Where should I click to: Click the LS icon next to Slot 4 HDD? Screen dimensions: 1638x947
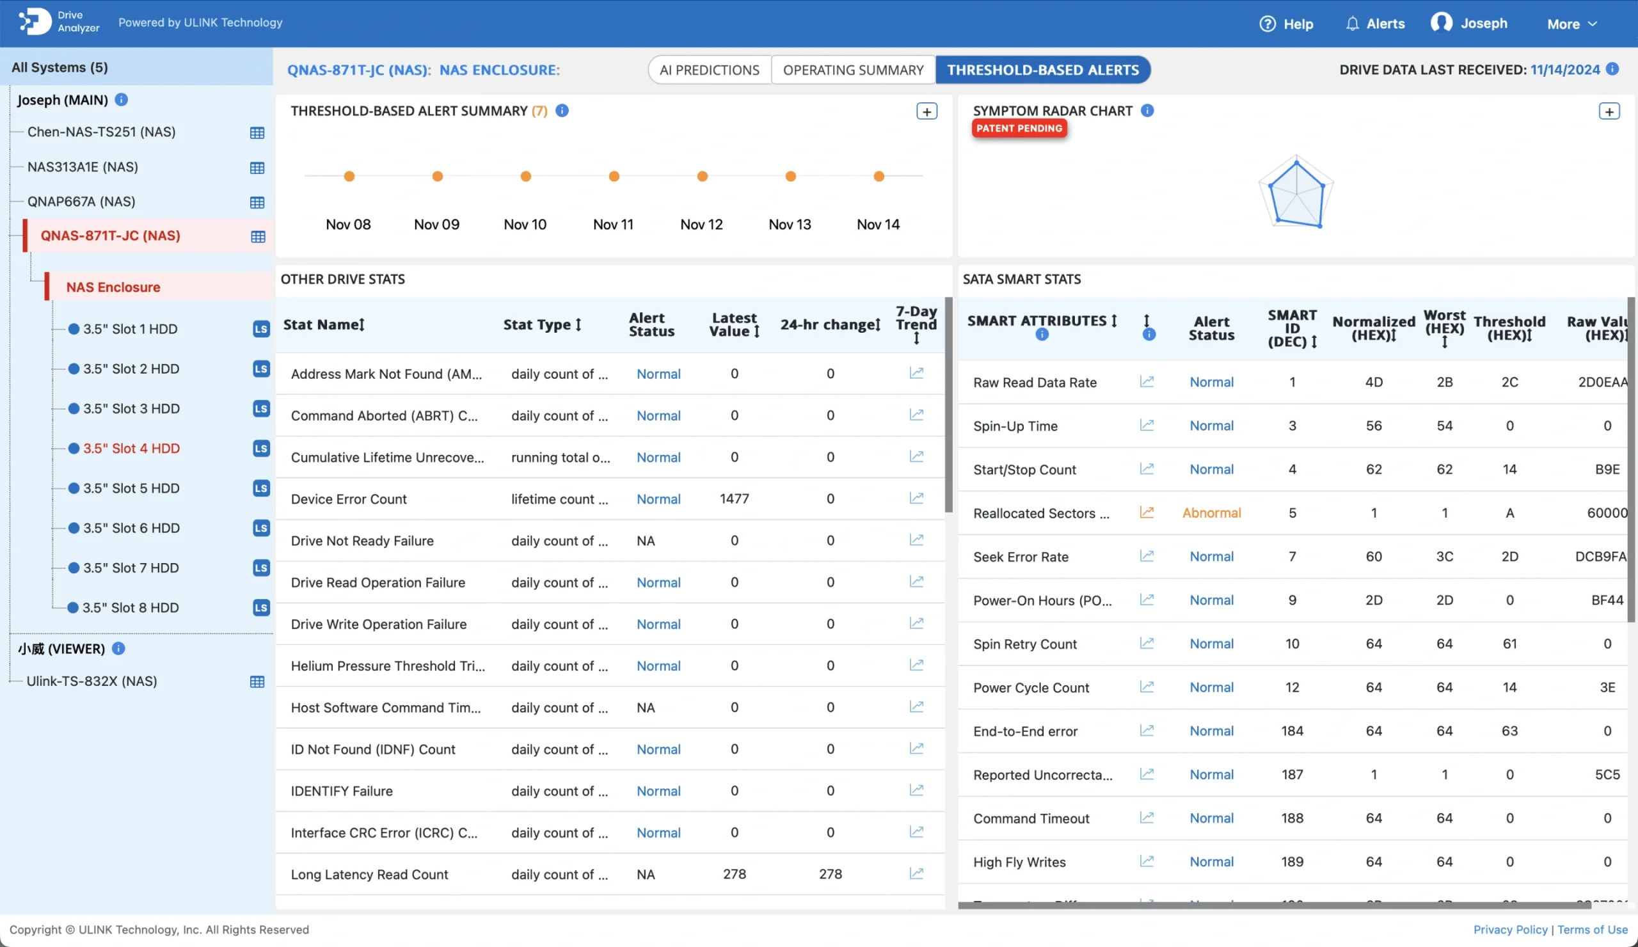click(260, 449)
